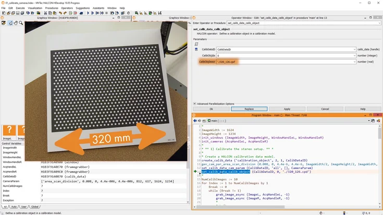Click the parameters list icon under Parameters
This screenshot has width=383, height=215.
(196, 44)
